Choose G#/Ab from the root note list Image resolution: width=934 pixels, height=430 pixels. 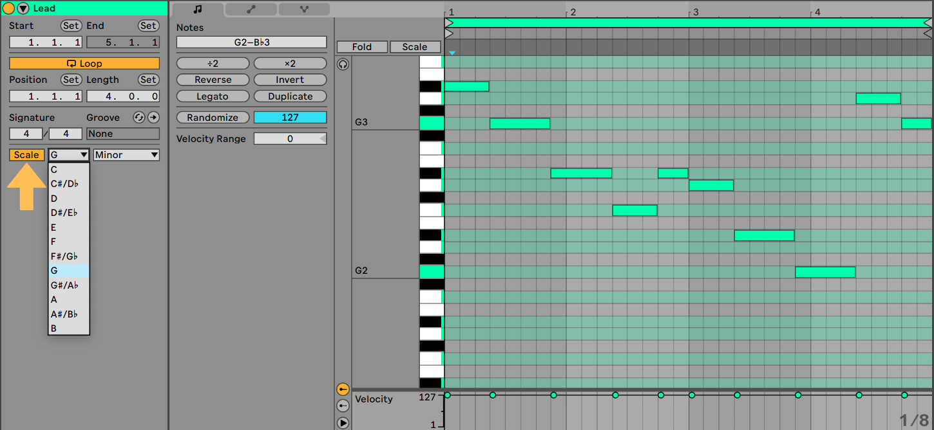[x=69, y=285]
